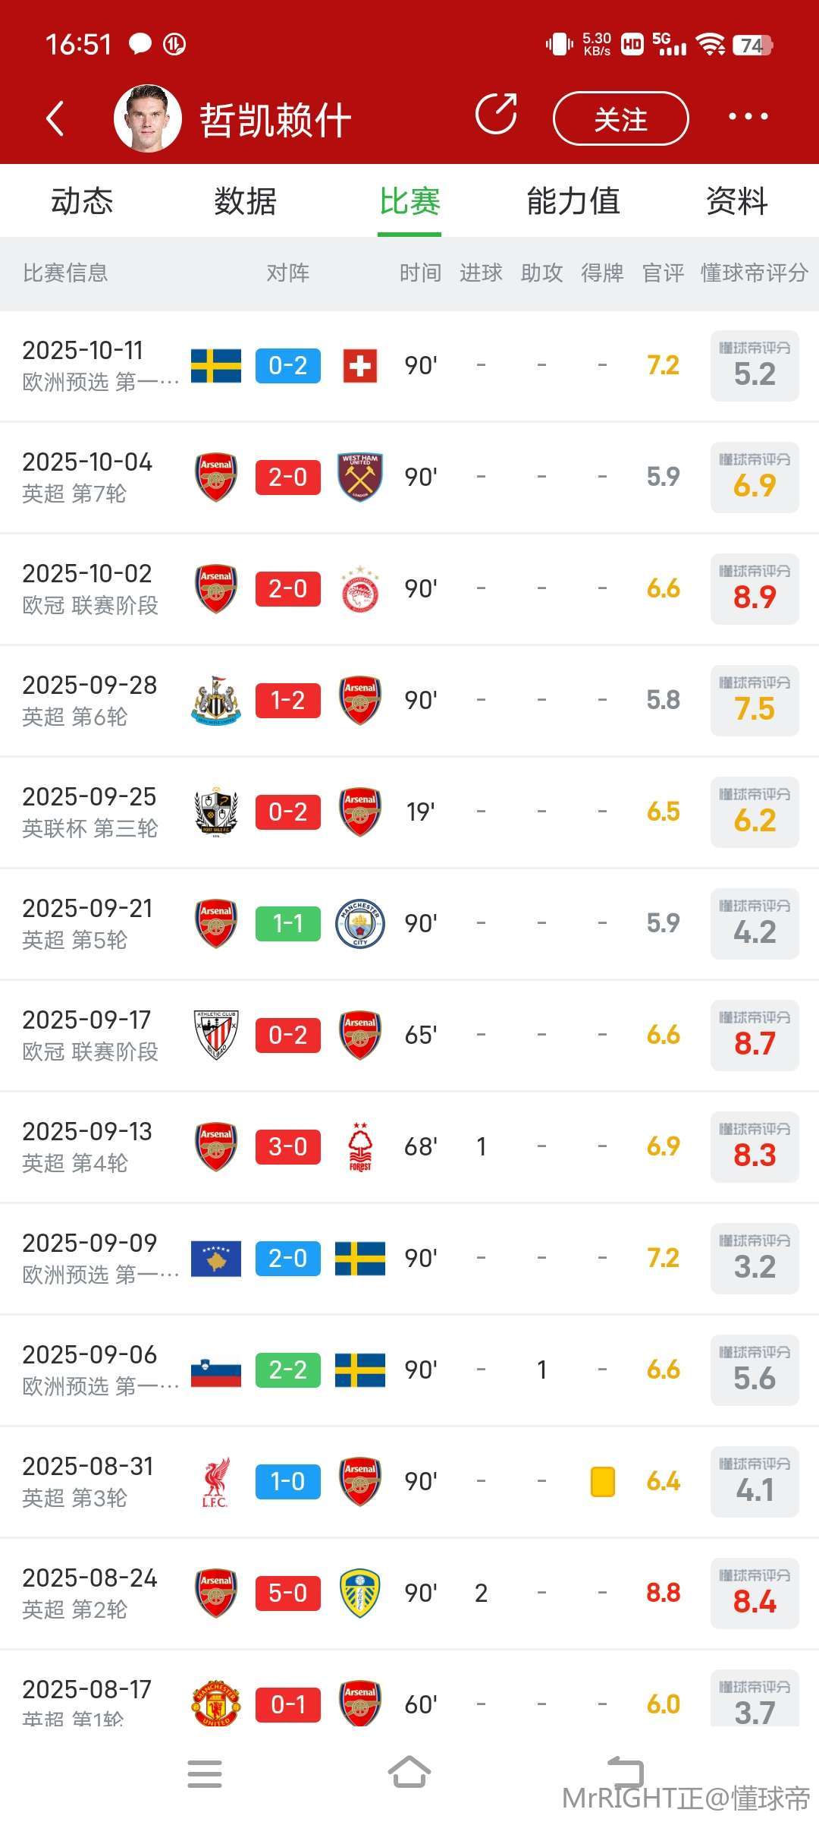
Task: Tap the Newcastle United club crest
Action: (x=215, y=700)
